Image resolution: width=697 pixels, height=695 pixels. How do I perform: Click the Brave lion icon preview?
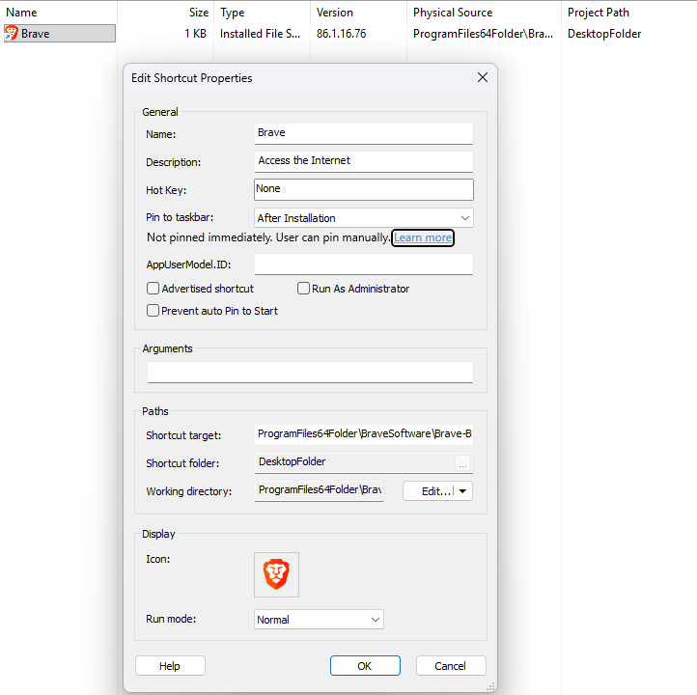click(x=276, y=574)
